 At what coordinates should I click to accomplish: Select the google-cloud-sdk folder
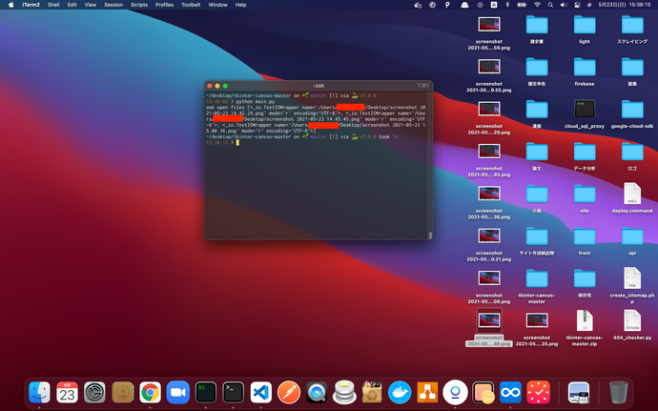pyautogui.click(x=632, y=113)
